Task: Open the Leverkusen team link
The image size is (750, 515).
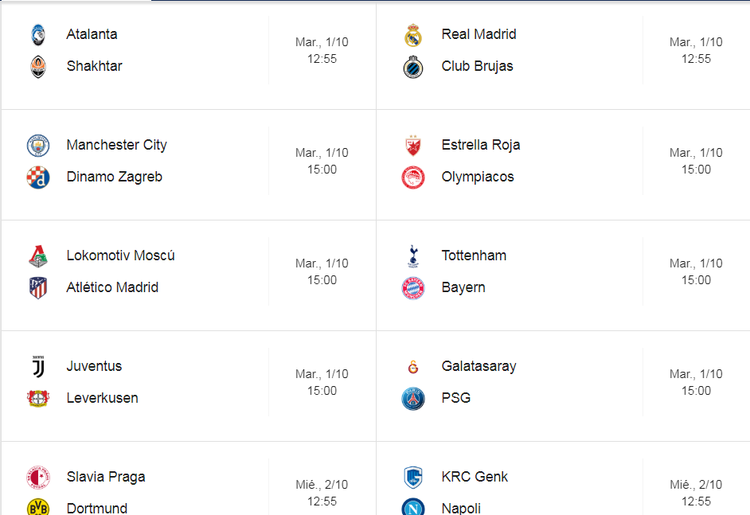Action: [103, 398]
